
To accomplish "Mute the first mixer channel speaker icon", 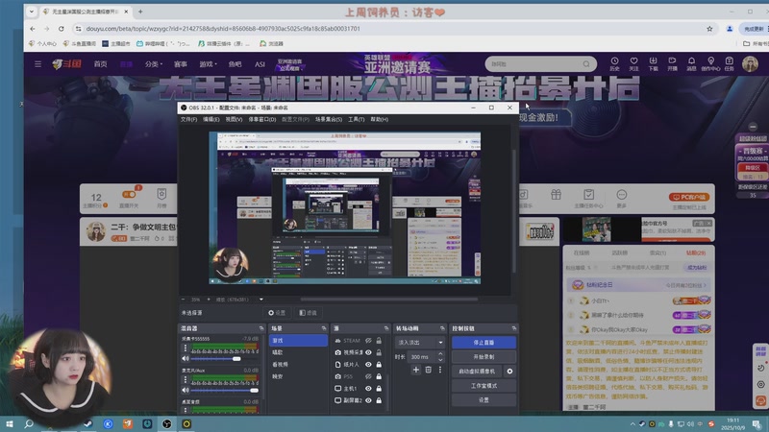I will click(186, 358).
